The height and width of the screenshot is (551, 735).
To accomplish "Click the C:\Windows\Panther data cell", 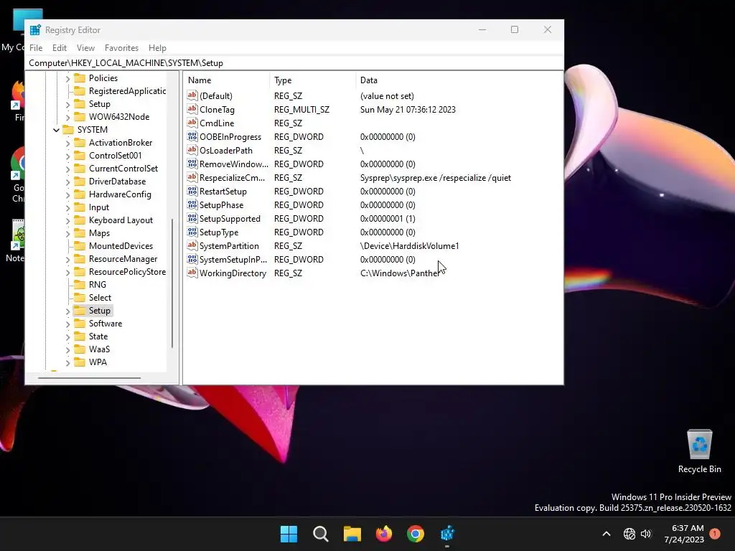I will (x=399, y=273).
